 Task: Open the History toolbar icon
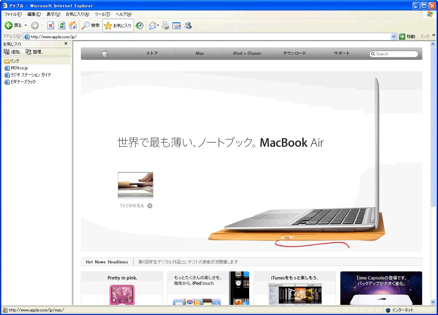(x=140, y=25)
